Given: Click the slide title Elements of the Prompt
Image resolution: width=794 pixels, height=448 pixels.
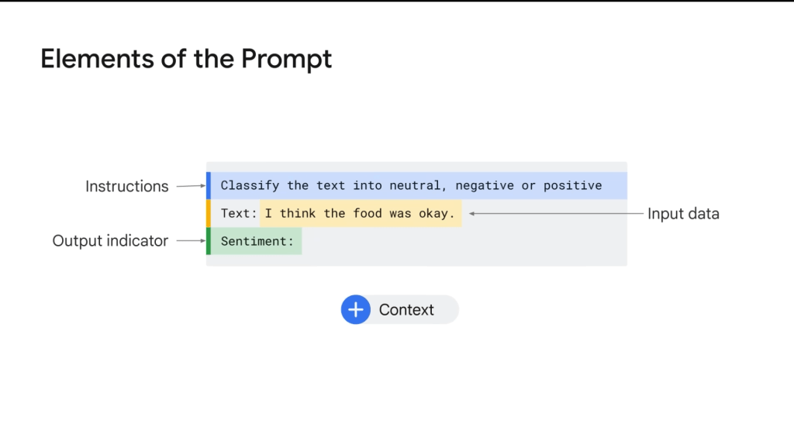Looking at the screenshot, I should point(186,59).
